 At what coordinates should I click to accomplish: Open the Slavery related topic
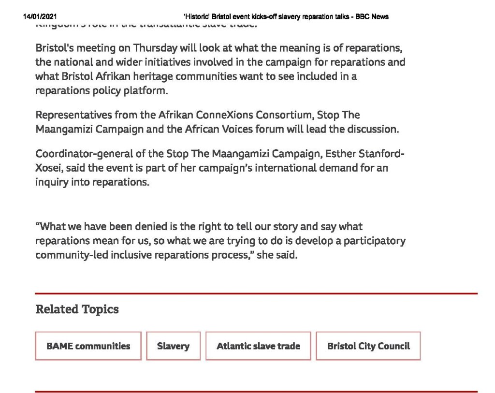pos(173,346)
